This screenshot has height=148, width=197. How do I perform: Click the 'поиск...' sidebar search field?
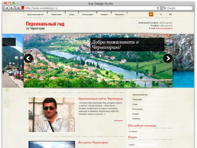click(142, 145)
